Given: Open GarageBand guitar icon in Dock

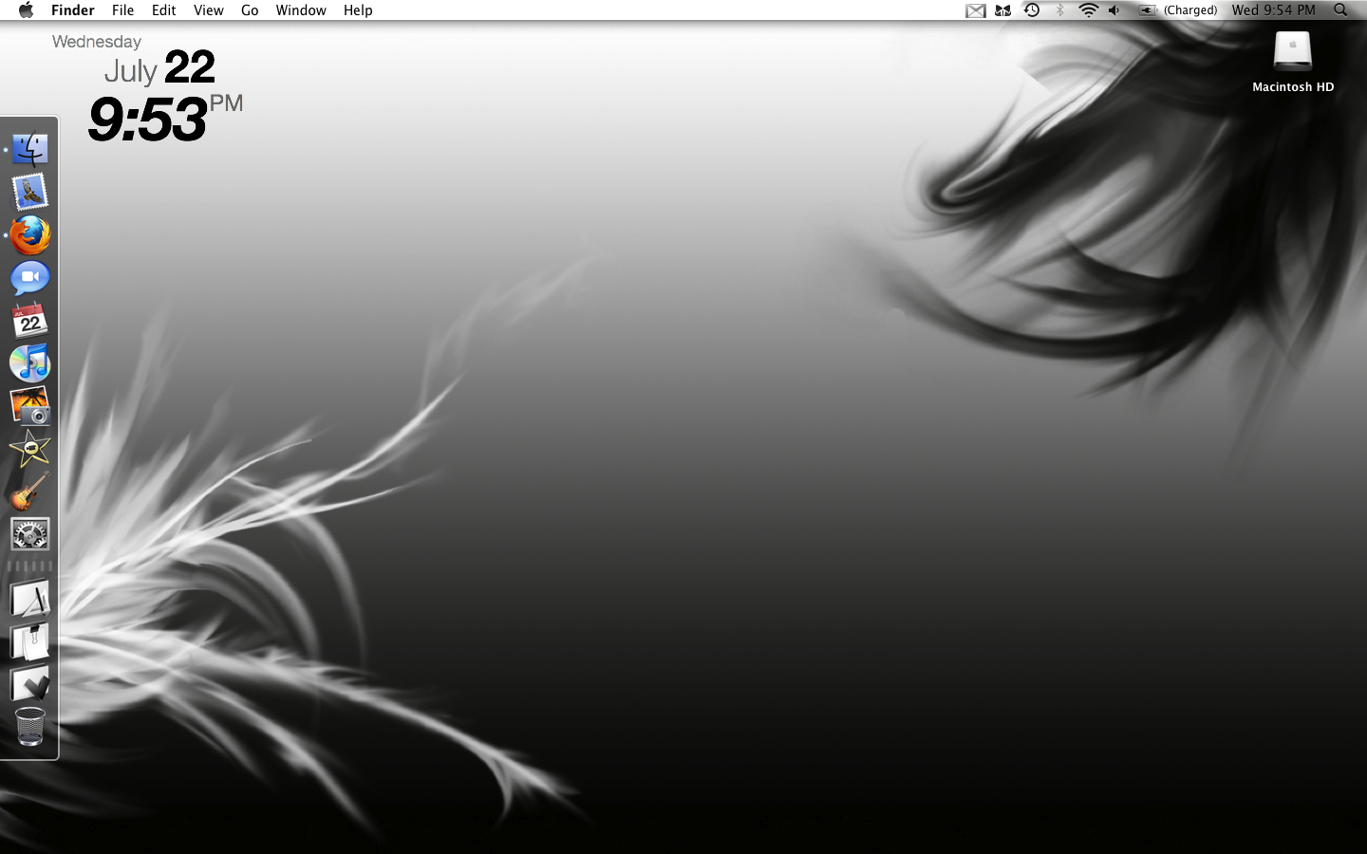Looking at the screenshot, I should (30, 492).
